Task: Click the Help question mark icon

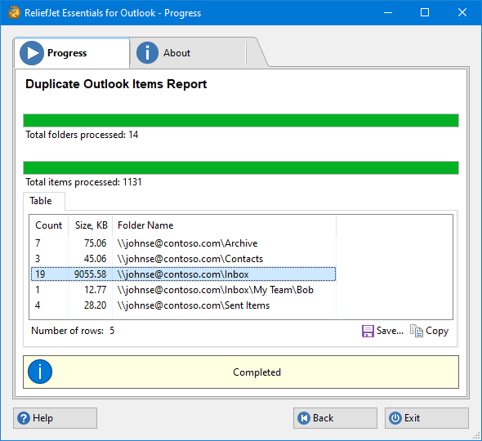Action: point(24,418)
